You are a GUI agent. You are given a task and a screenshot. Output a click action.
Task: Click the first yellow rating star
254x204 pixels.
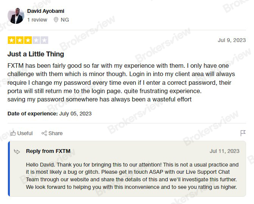(x=12, y=40)
